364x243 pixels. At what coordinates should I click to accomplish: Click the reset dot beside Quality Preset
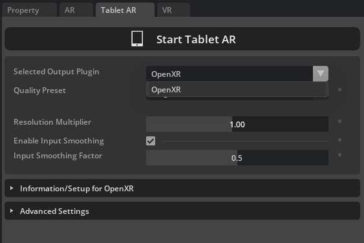[339, 90]
